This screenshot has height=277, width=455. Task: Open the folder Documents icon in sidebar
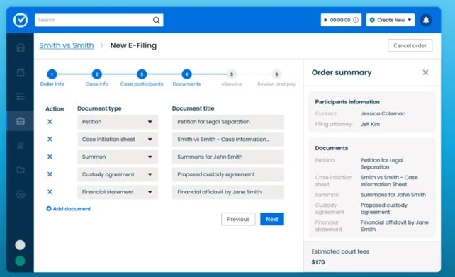21,170
